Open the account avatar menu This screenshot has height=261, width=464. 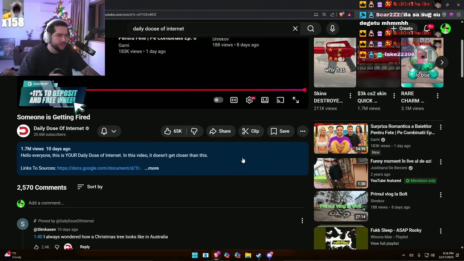pos(446,29)
